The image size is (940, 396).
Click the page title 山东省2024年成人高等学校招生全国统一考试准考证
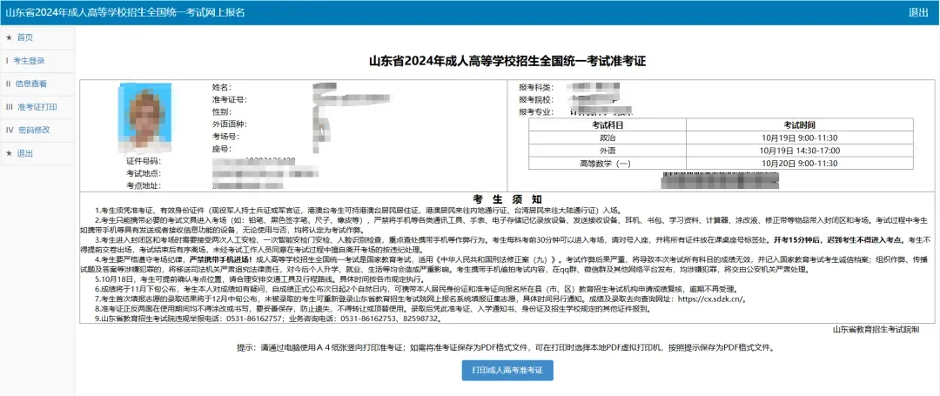coord(507,61)
